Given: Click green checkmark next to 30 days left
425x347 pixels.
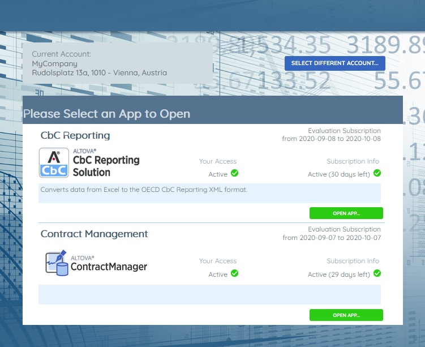Looking at the screenshot, I should (x=377, y=173).
